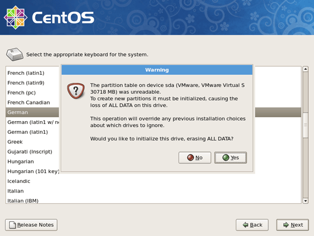Click the red circle on No button
The image size is (314, 236).
click(x=191, y=158)
